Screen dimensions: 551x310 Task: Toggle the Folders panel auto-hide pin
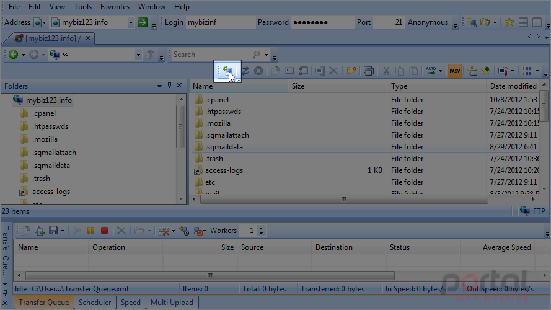[169, 86]
